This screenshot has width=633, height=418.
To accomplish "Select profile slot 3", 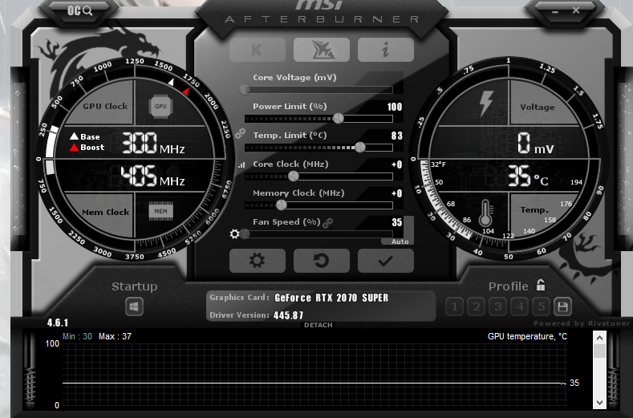I will 498,307.
